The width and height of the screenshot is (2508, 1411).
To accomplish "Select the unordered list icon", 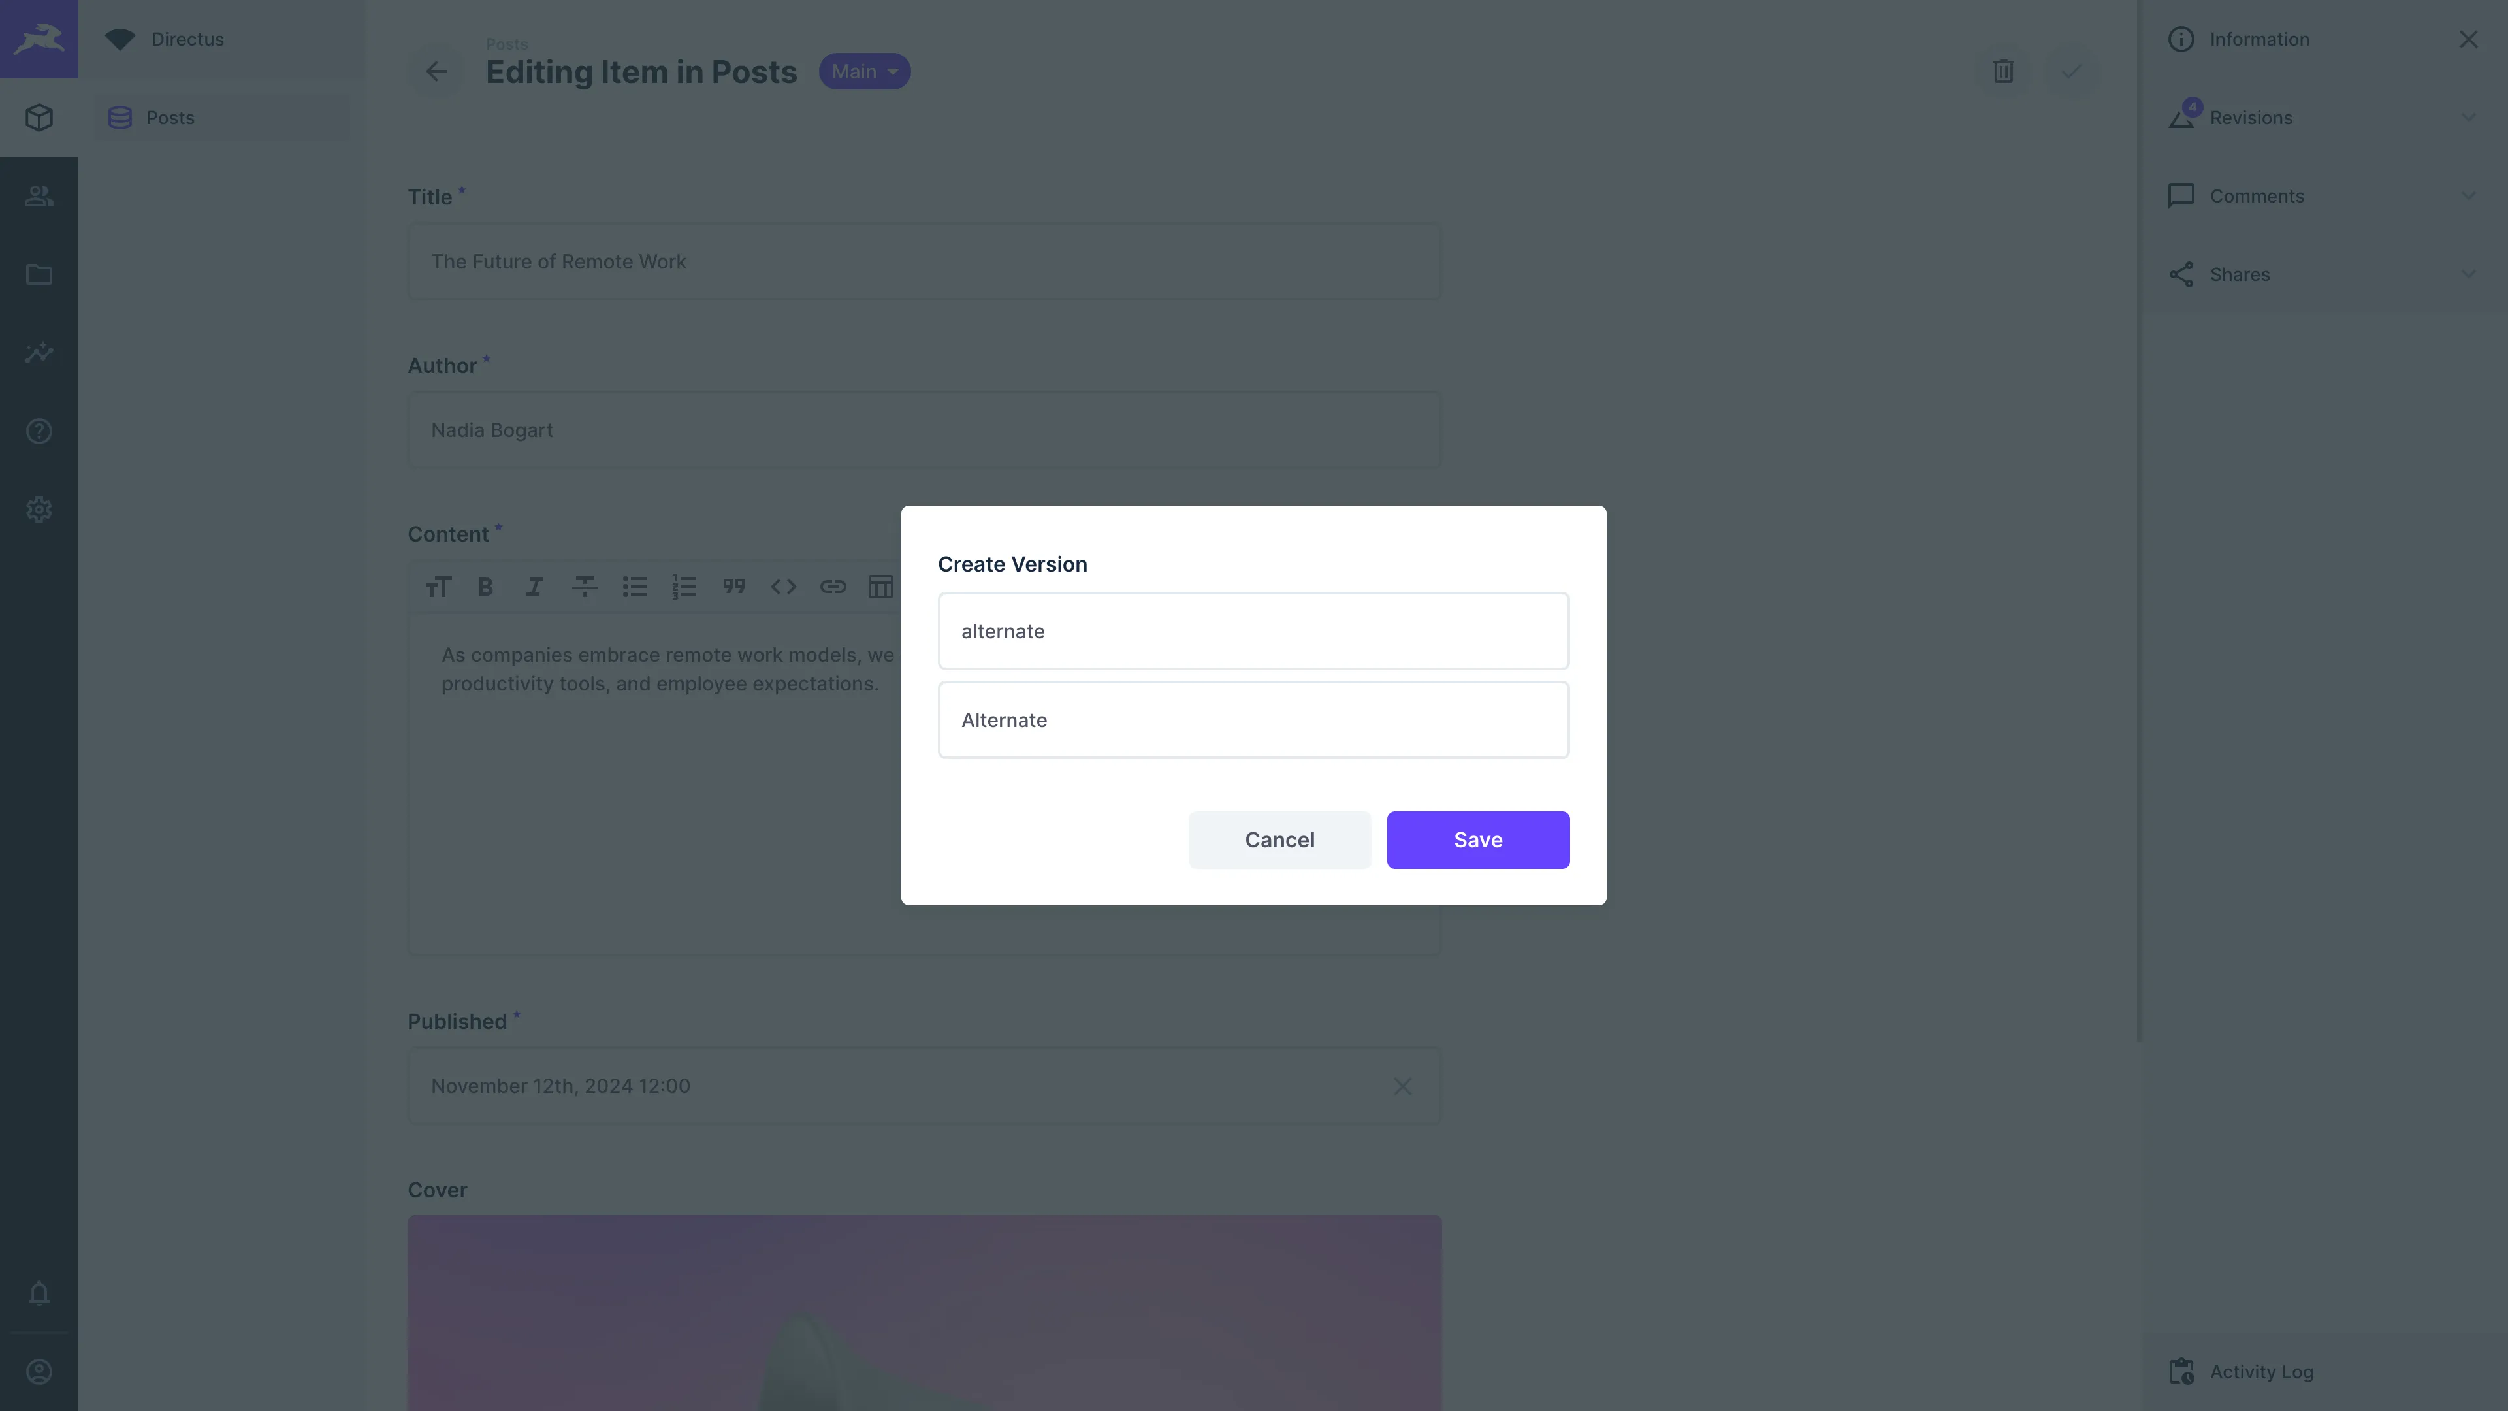I will click(634, 586).
